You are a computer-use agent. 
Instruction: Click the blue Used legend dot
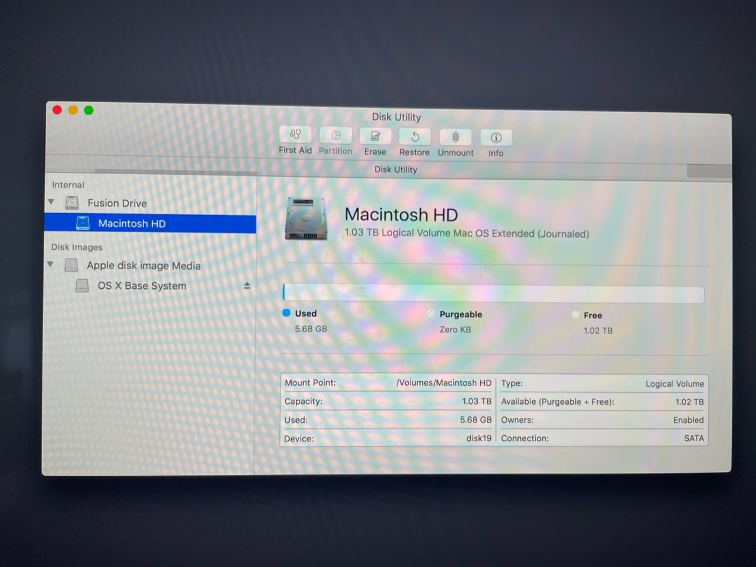tap(286, 313)
